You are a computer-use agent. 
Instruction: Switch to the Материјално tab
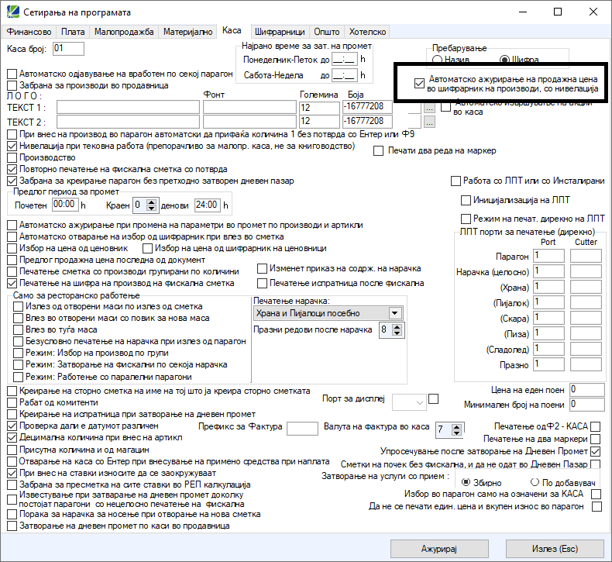(187, 32)
